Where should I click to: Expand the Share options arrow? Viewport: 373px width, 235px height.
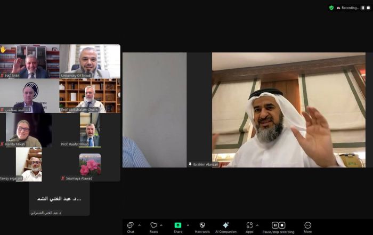(x=188, y=225)
